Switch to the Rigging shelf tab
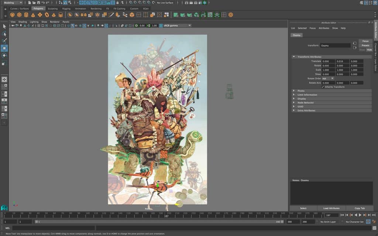 point(66,8)
